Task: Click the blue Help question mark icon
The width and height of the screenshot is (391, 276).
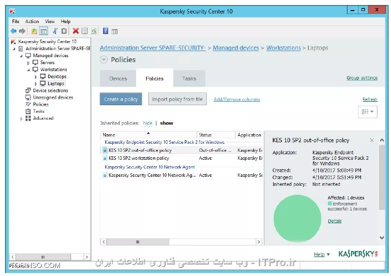Action: click(x=106, y=31)
